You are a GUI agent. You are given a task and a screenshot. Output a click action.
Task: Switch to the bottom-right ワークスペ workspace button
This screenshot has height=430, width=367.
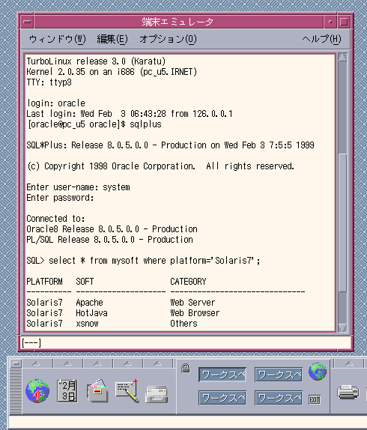tap(279, 398)
